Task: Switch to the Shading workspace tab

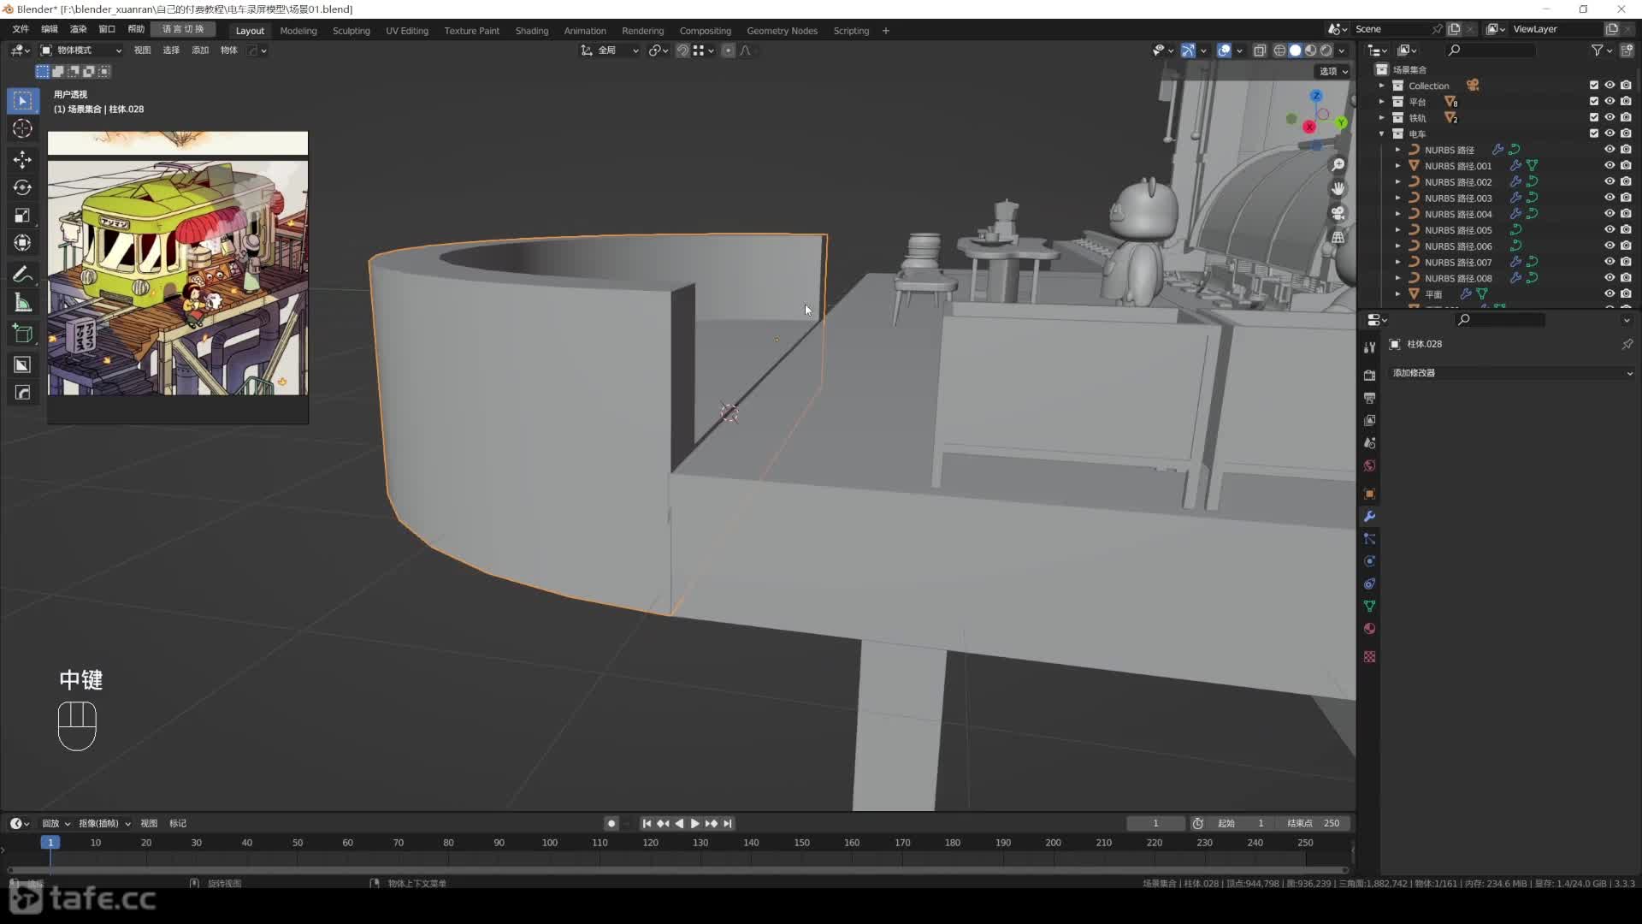Action: click(x=532, y=31)
